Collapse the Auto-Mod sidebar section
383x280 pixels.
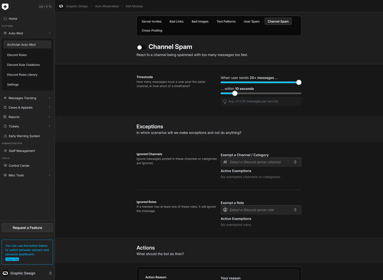pos(49,33)
